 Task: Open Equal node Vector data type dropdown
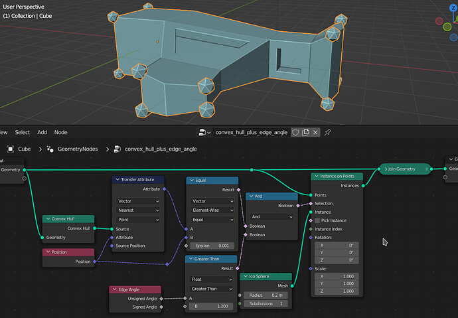[212, 201]
